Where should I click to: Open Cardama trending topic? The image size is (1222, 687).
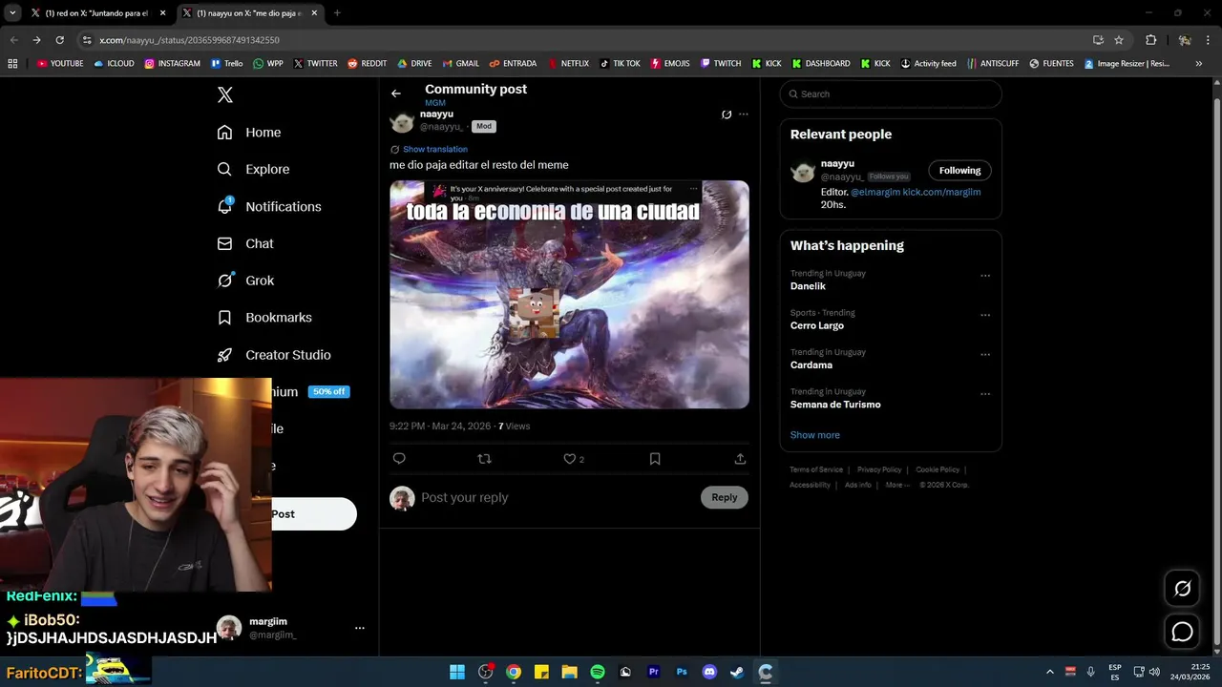pos(811,365)
